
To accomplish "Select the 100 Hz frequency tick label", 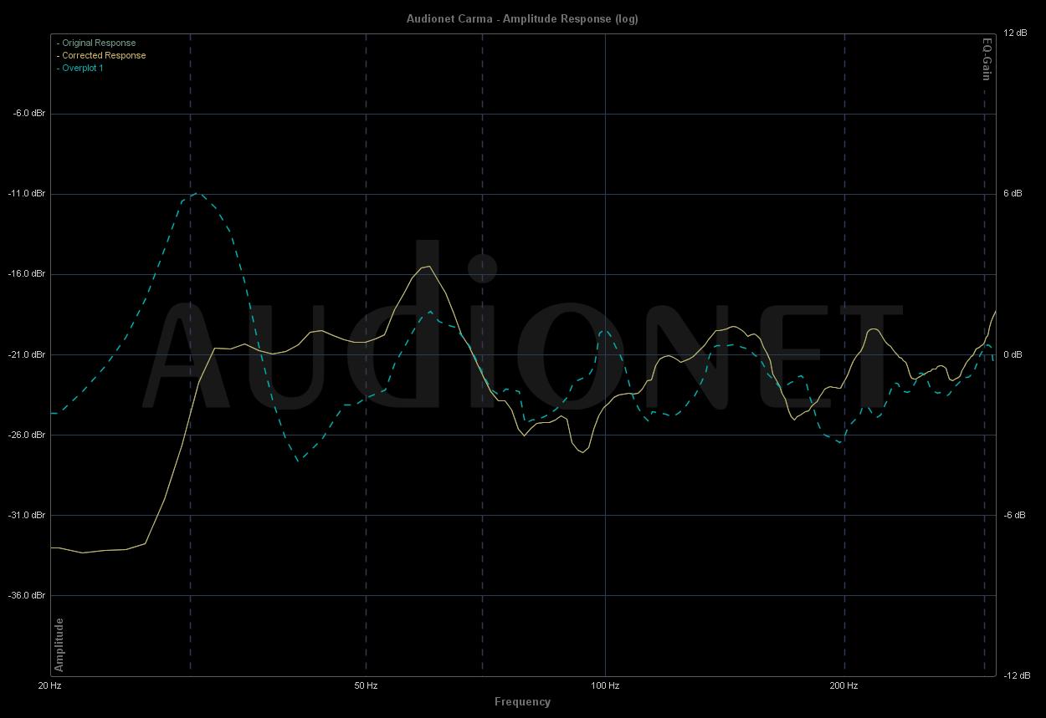I will click(x=605, y=685).
